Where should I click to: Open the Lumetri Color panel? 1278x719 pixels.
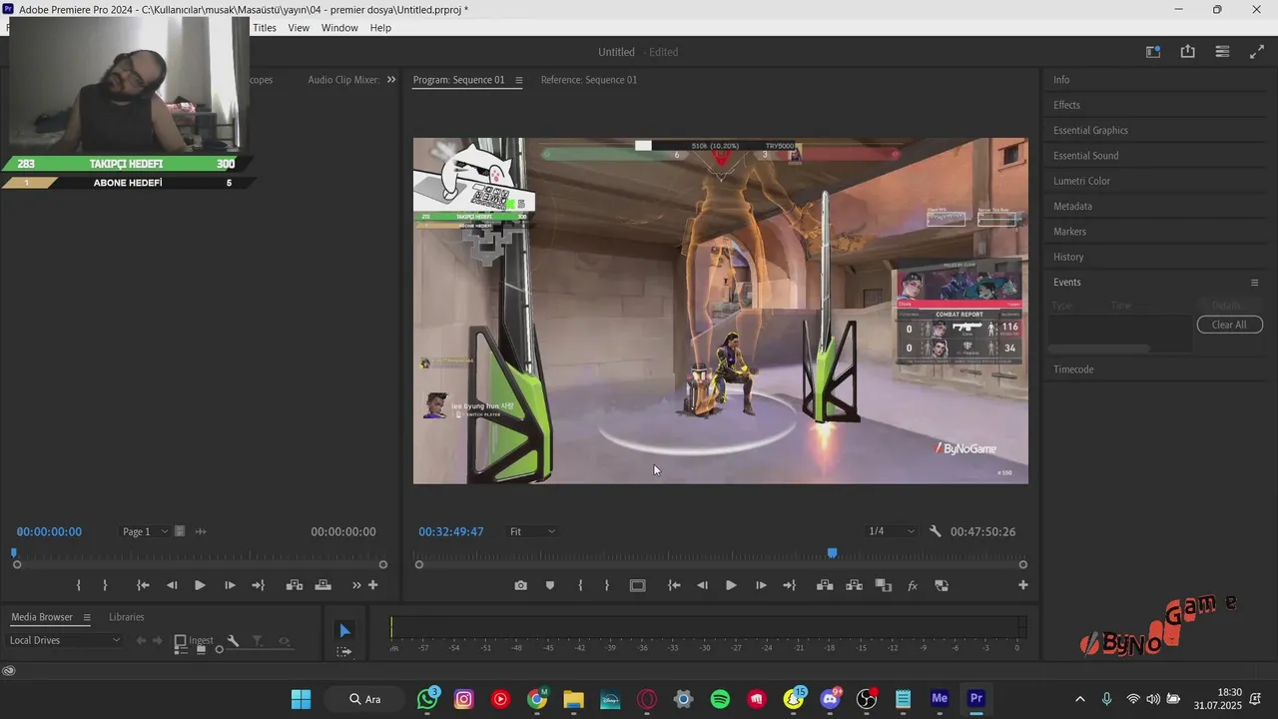point(1081,181)
